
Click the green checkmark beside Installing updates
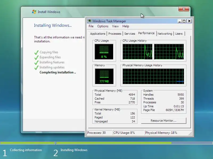36,67
